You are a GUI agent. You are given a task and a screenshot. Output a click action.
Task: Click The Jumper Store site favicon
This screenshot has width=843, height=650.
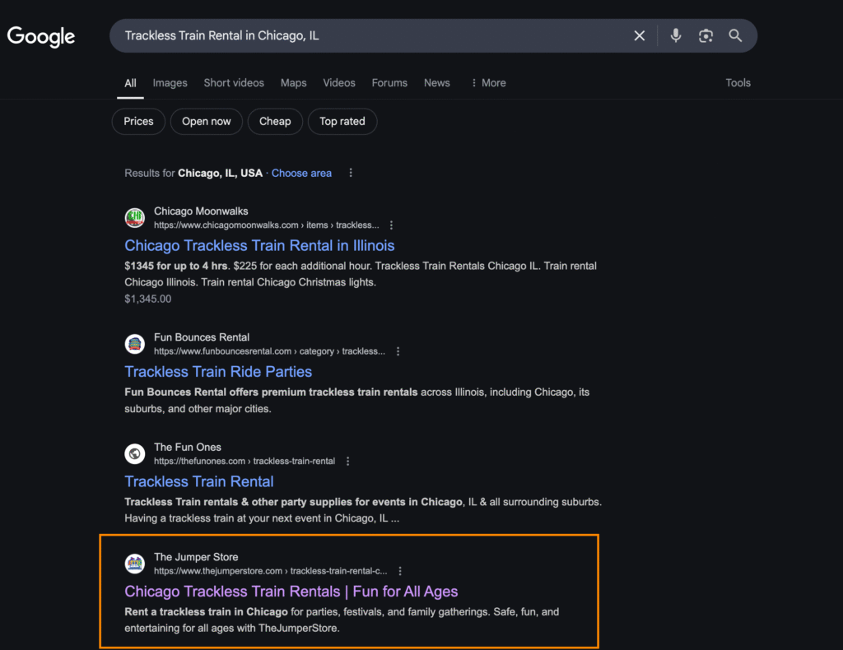(135, 564)
